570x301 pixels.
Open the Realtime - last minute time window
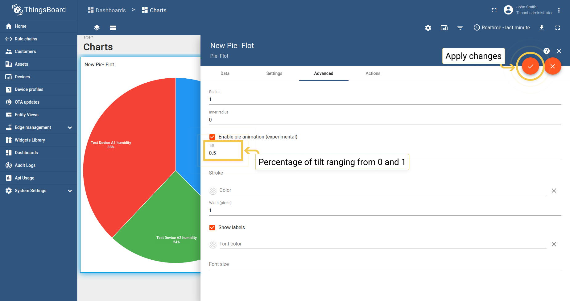502,28
